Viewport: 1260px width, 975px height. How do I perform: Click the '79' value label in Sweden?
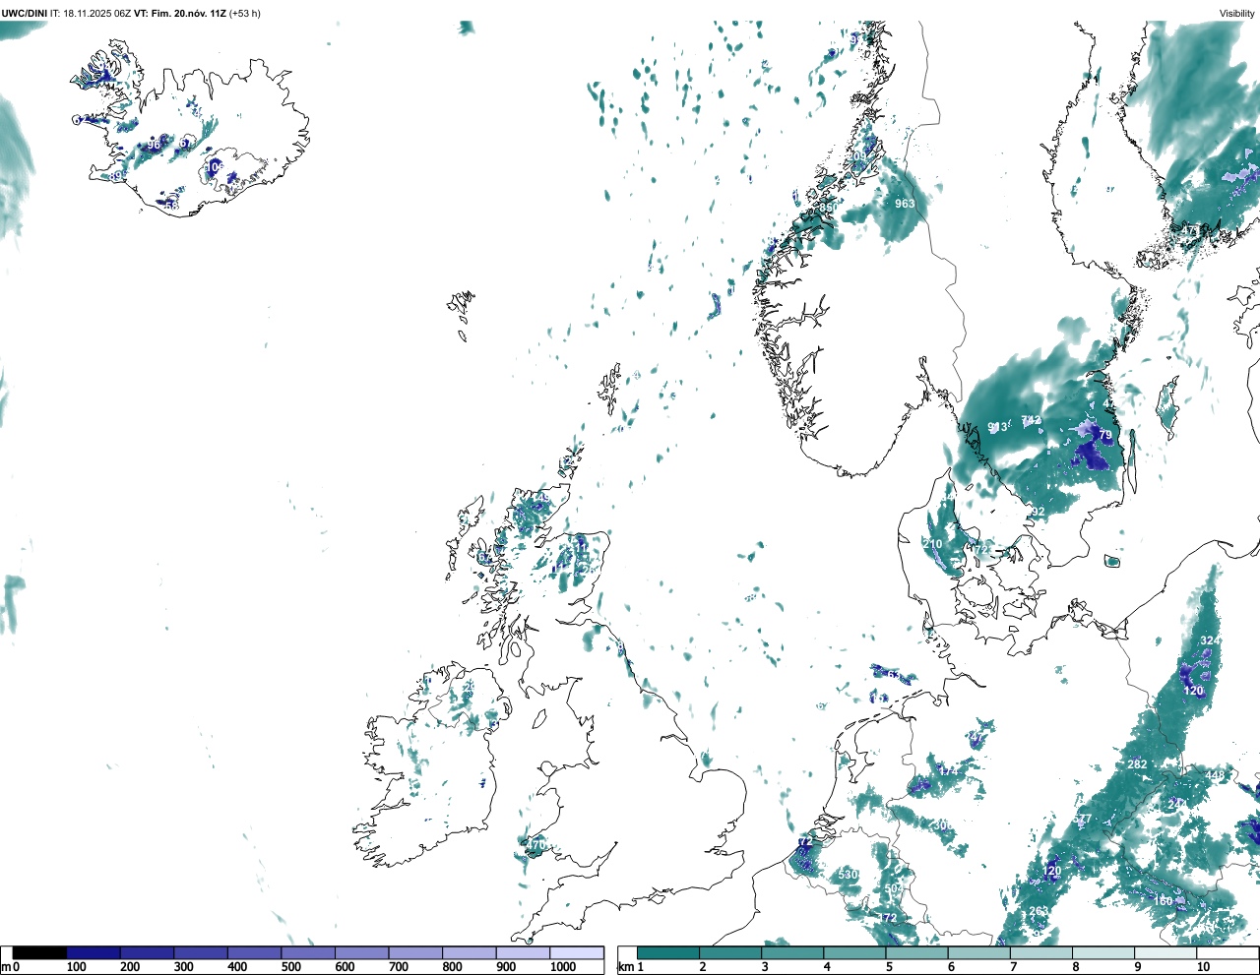(1105, 435)
